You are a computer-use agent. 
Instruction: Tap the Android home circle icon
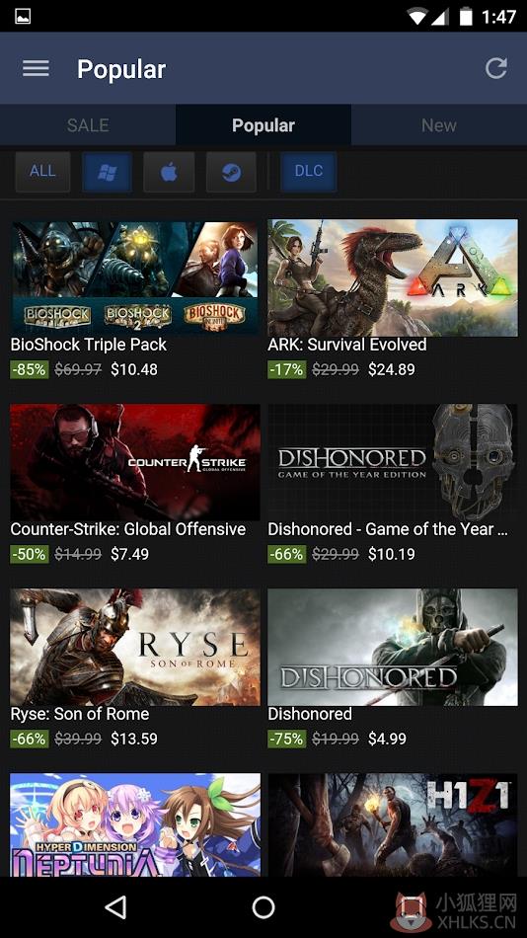(x=263, y=907)
